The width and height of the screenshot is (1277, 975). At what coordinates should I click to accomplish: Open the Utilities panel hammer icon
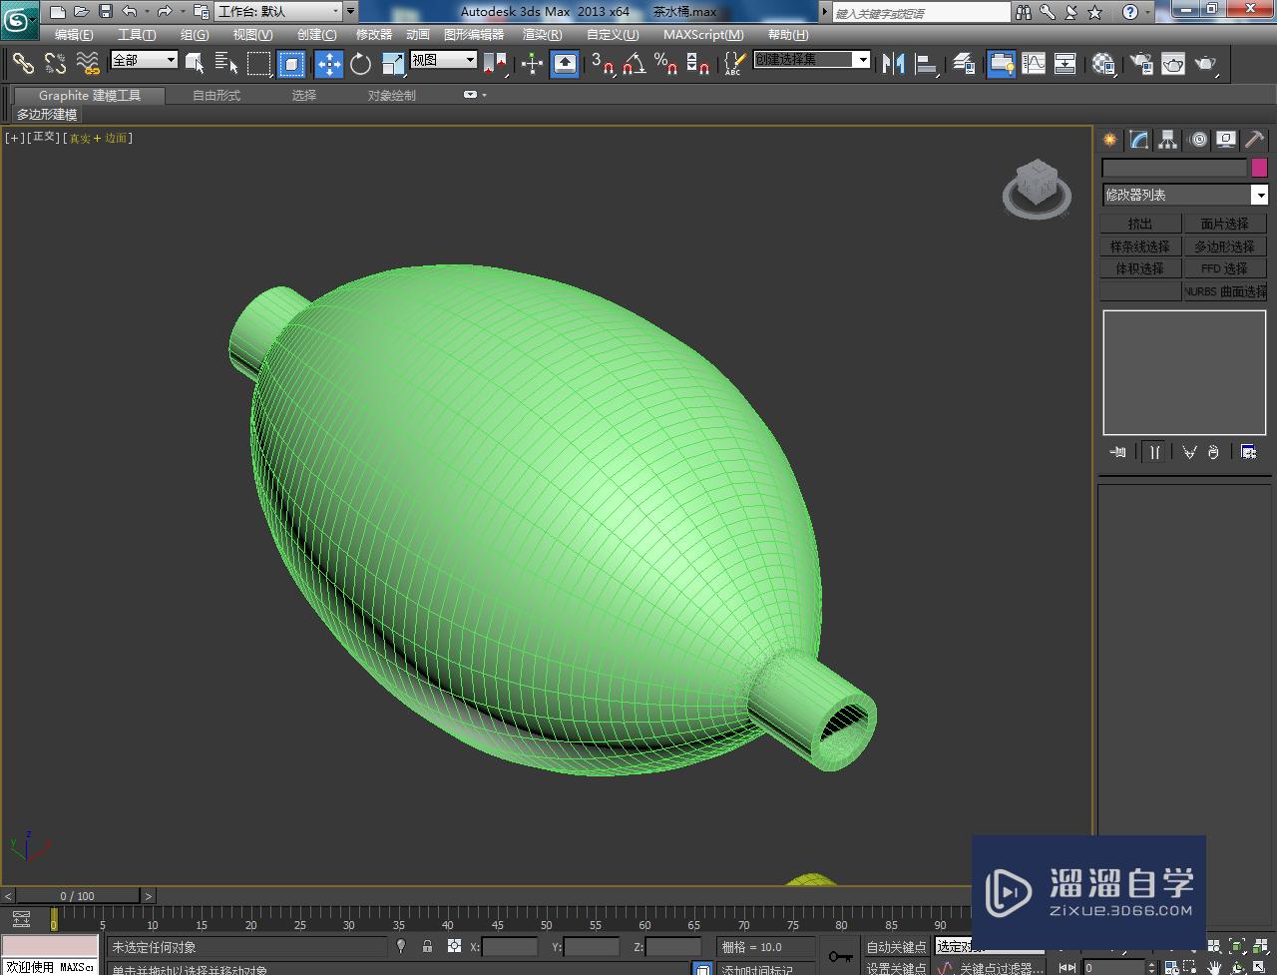(1255, 140)
